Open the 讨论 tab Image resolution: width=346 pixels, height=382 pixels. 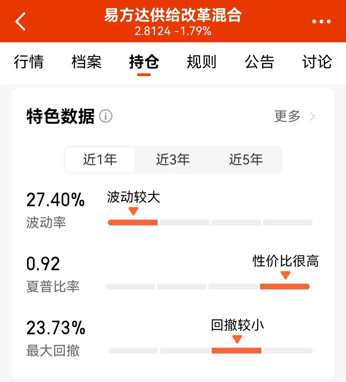tap(317, 62)
